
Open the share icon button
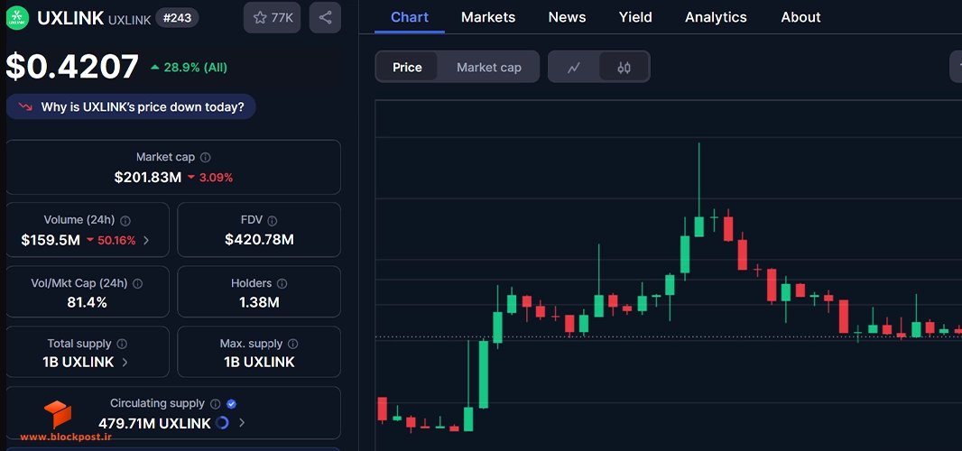pyautogui.click(x=325, y=18)
